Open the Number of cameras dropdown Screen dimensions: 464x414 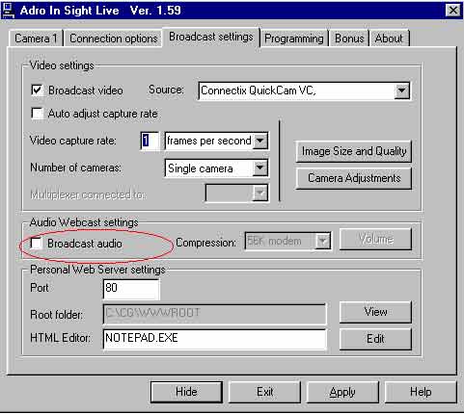(x=259, y=168)
